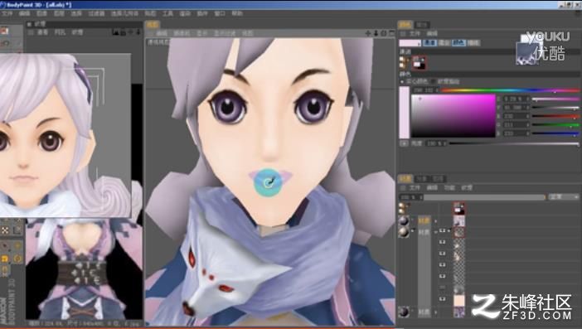This screenshot has width=582, height=329.
Task: Expand the bottom material's layers
Action: pyautogui.click(x=436, y=312)
